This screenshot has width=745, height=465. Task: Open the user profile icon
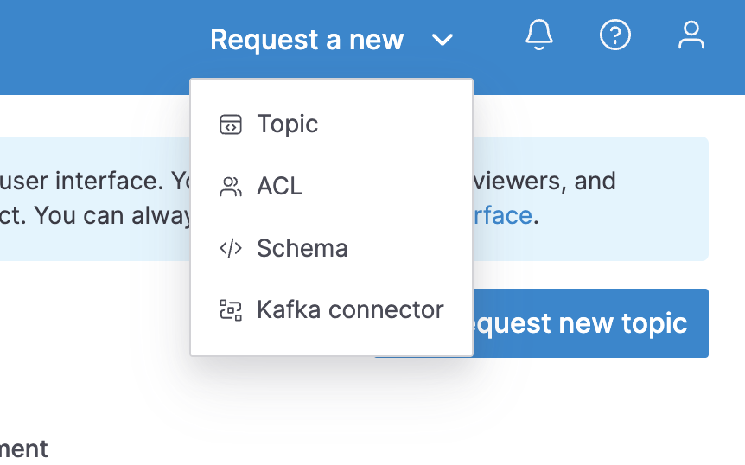[x=691, y=35]
